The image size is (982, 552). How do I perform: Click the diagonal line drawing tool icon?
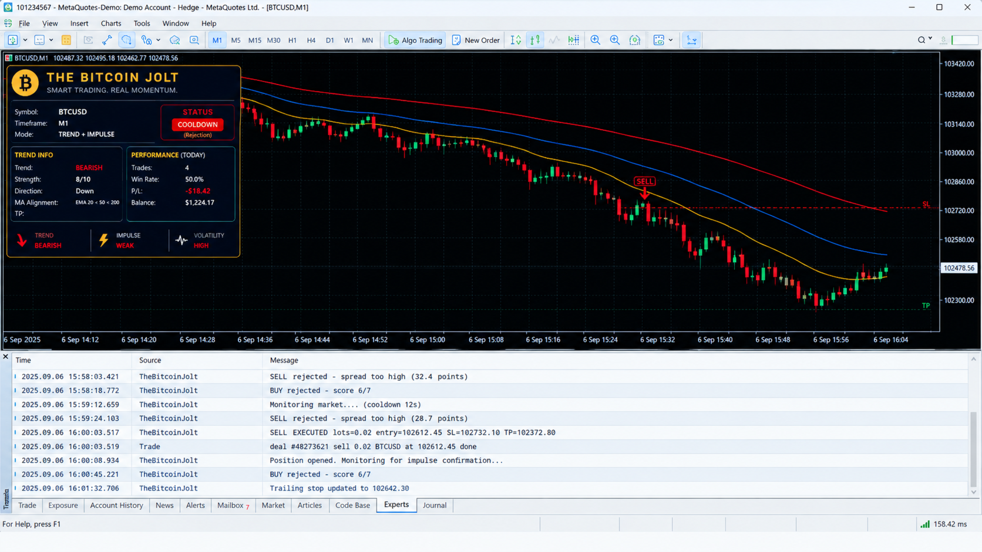pos(107,40)
